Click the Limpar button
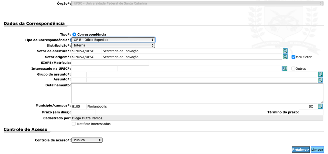 317,150
